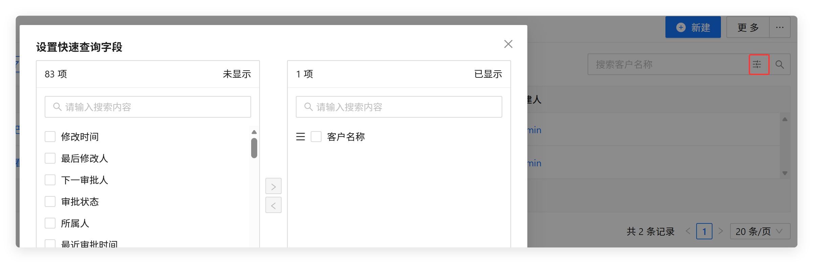Select the 审批状态 field checkbox
The width and height of the screenshot is (813, 263).
[x=50, y=201]
